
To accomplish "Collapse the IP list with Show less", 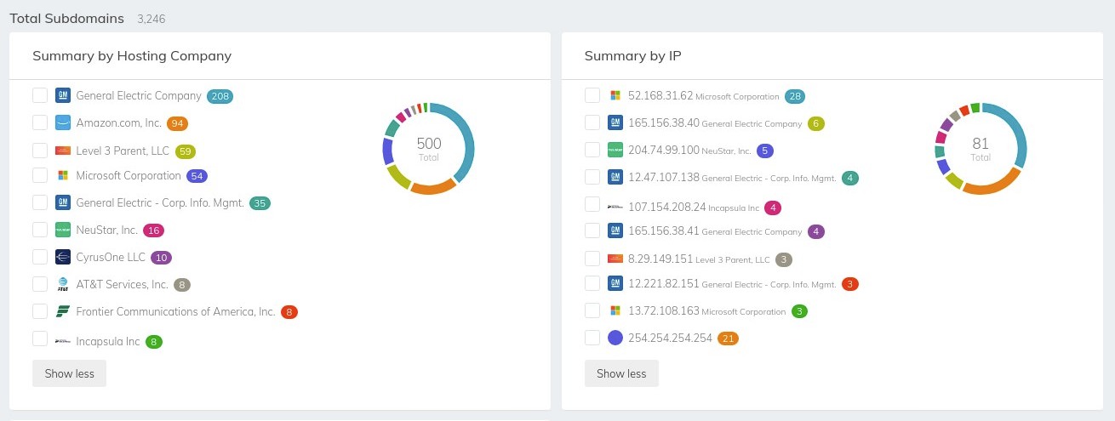I will tap(621, 373).
